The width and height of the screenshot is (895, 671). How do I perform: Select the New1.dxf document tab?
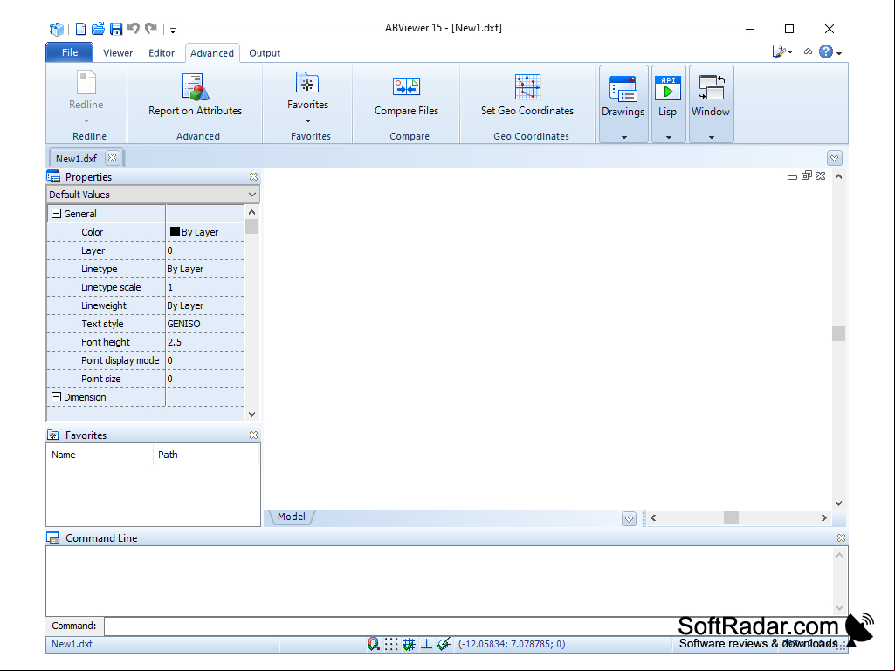pyautogui.click(x=76, y=158)
